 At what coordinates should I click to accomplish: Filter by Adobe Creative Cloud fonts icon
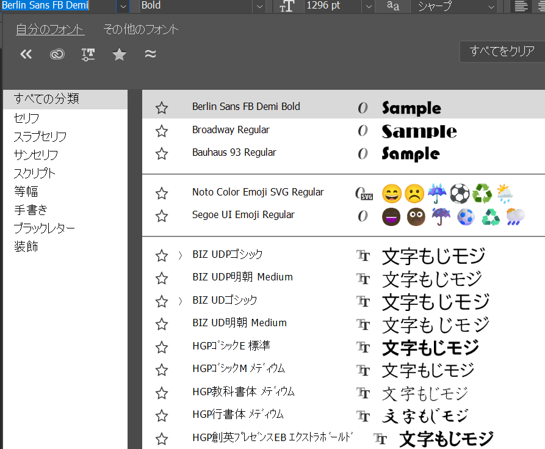click(57, 54)
